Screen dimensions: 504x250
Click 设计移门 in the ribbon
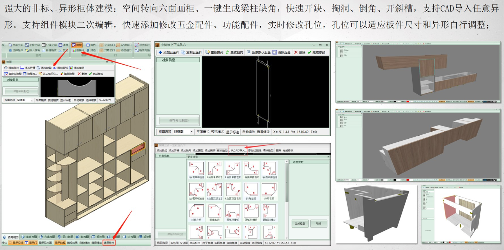[124, 45]
